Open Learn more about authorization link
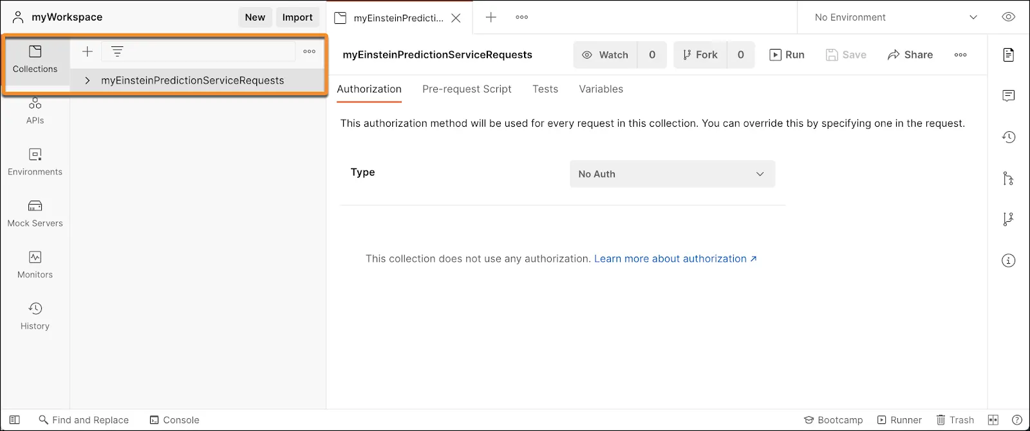The width and height of the screenshot is (1030, 431). coord(675,259)
